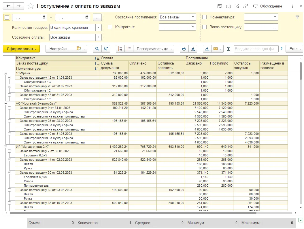Click the horizontal scrollbar under the report
This screenshot has width=304, height=229.
point(133,213)
